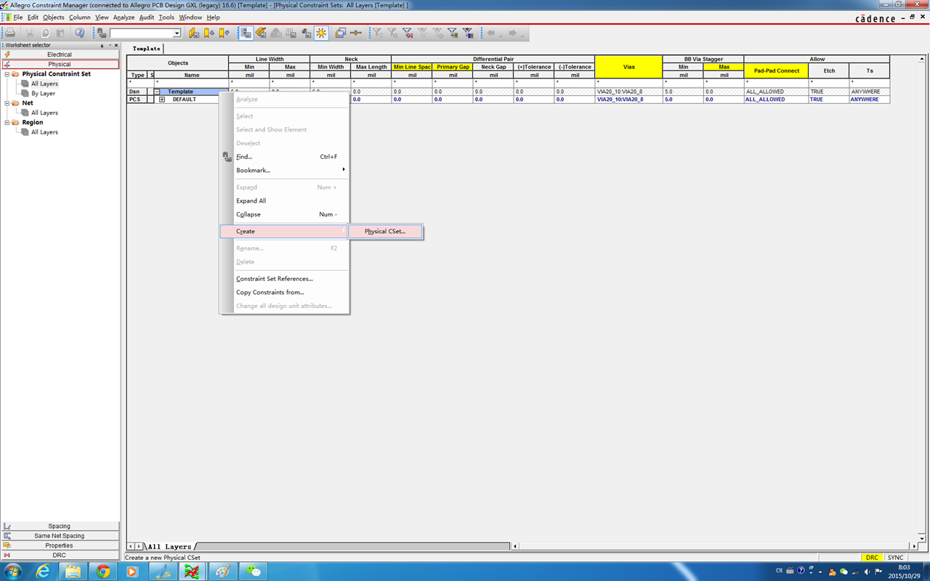Image resolution: width=930 pixels, height=581 pixels.
Task: Toggle the highlighted sun-shaped analysis icon
Action: tap(321, 33)
